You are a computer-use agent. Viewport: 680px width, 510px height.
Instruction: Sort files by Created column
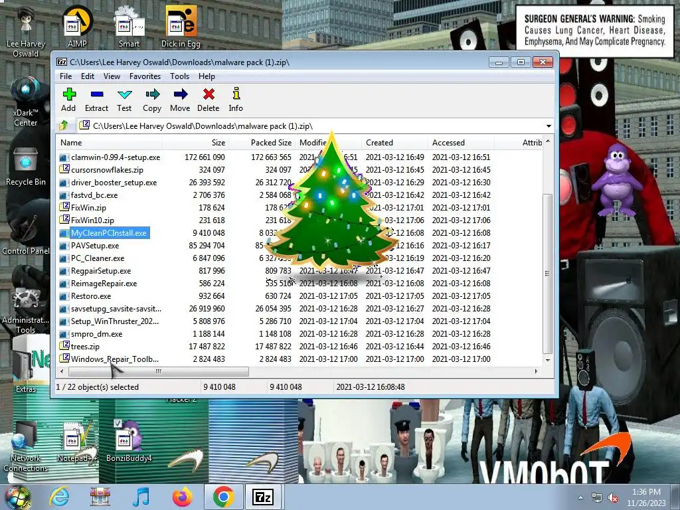pos(394,143)
